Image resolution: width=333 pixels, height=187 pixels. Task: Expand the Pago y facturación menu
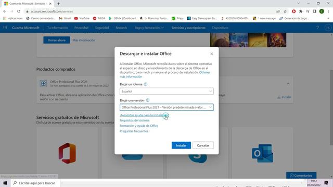[149, 28]
